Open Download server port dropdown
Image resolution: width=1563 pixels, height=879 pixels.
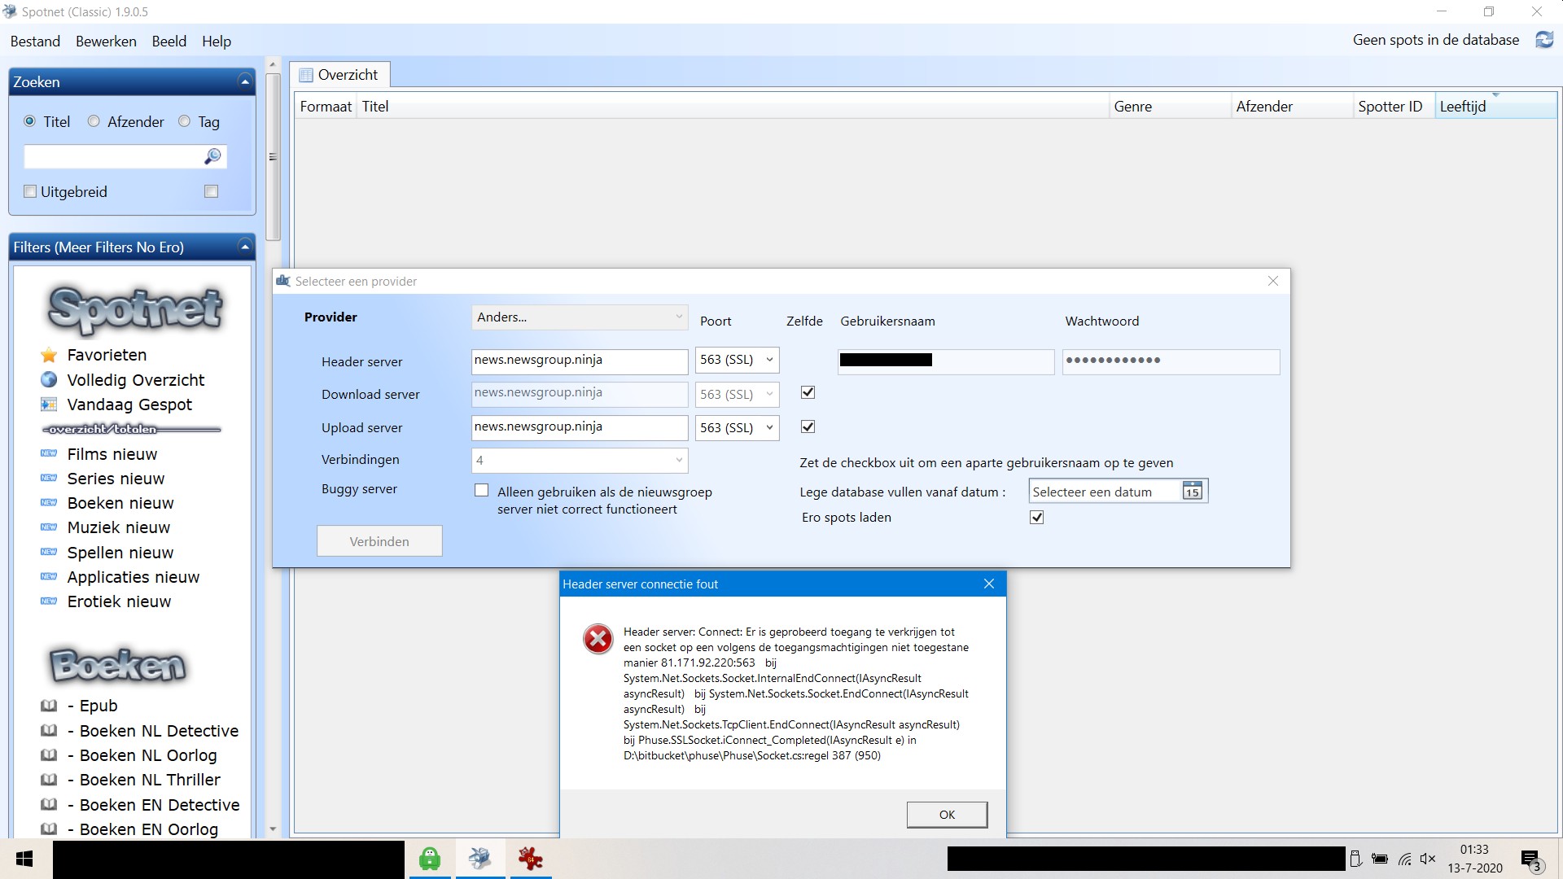click(738, 395)
